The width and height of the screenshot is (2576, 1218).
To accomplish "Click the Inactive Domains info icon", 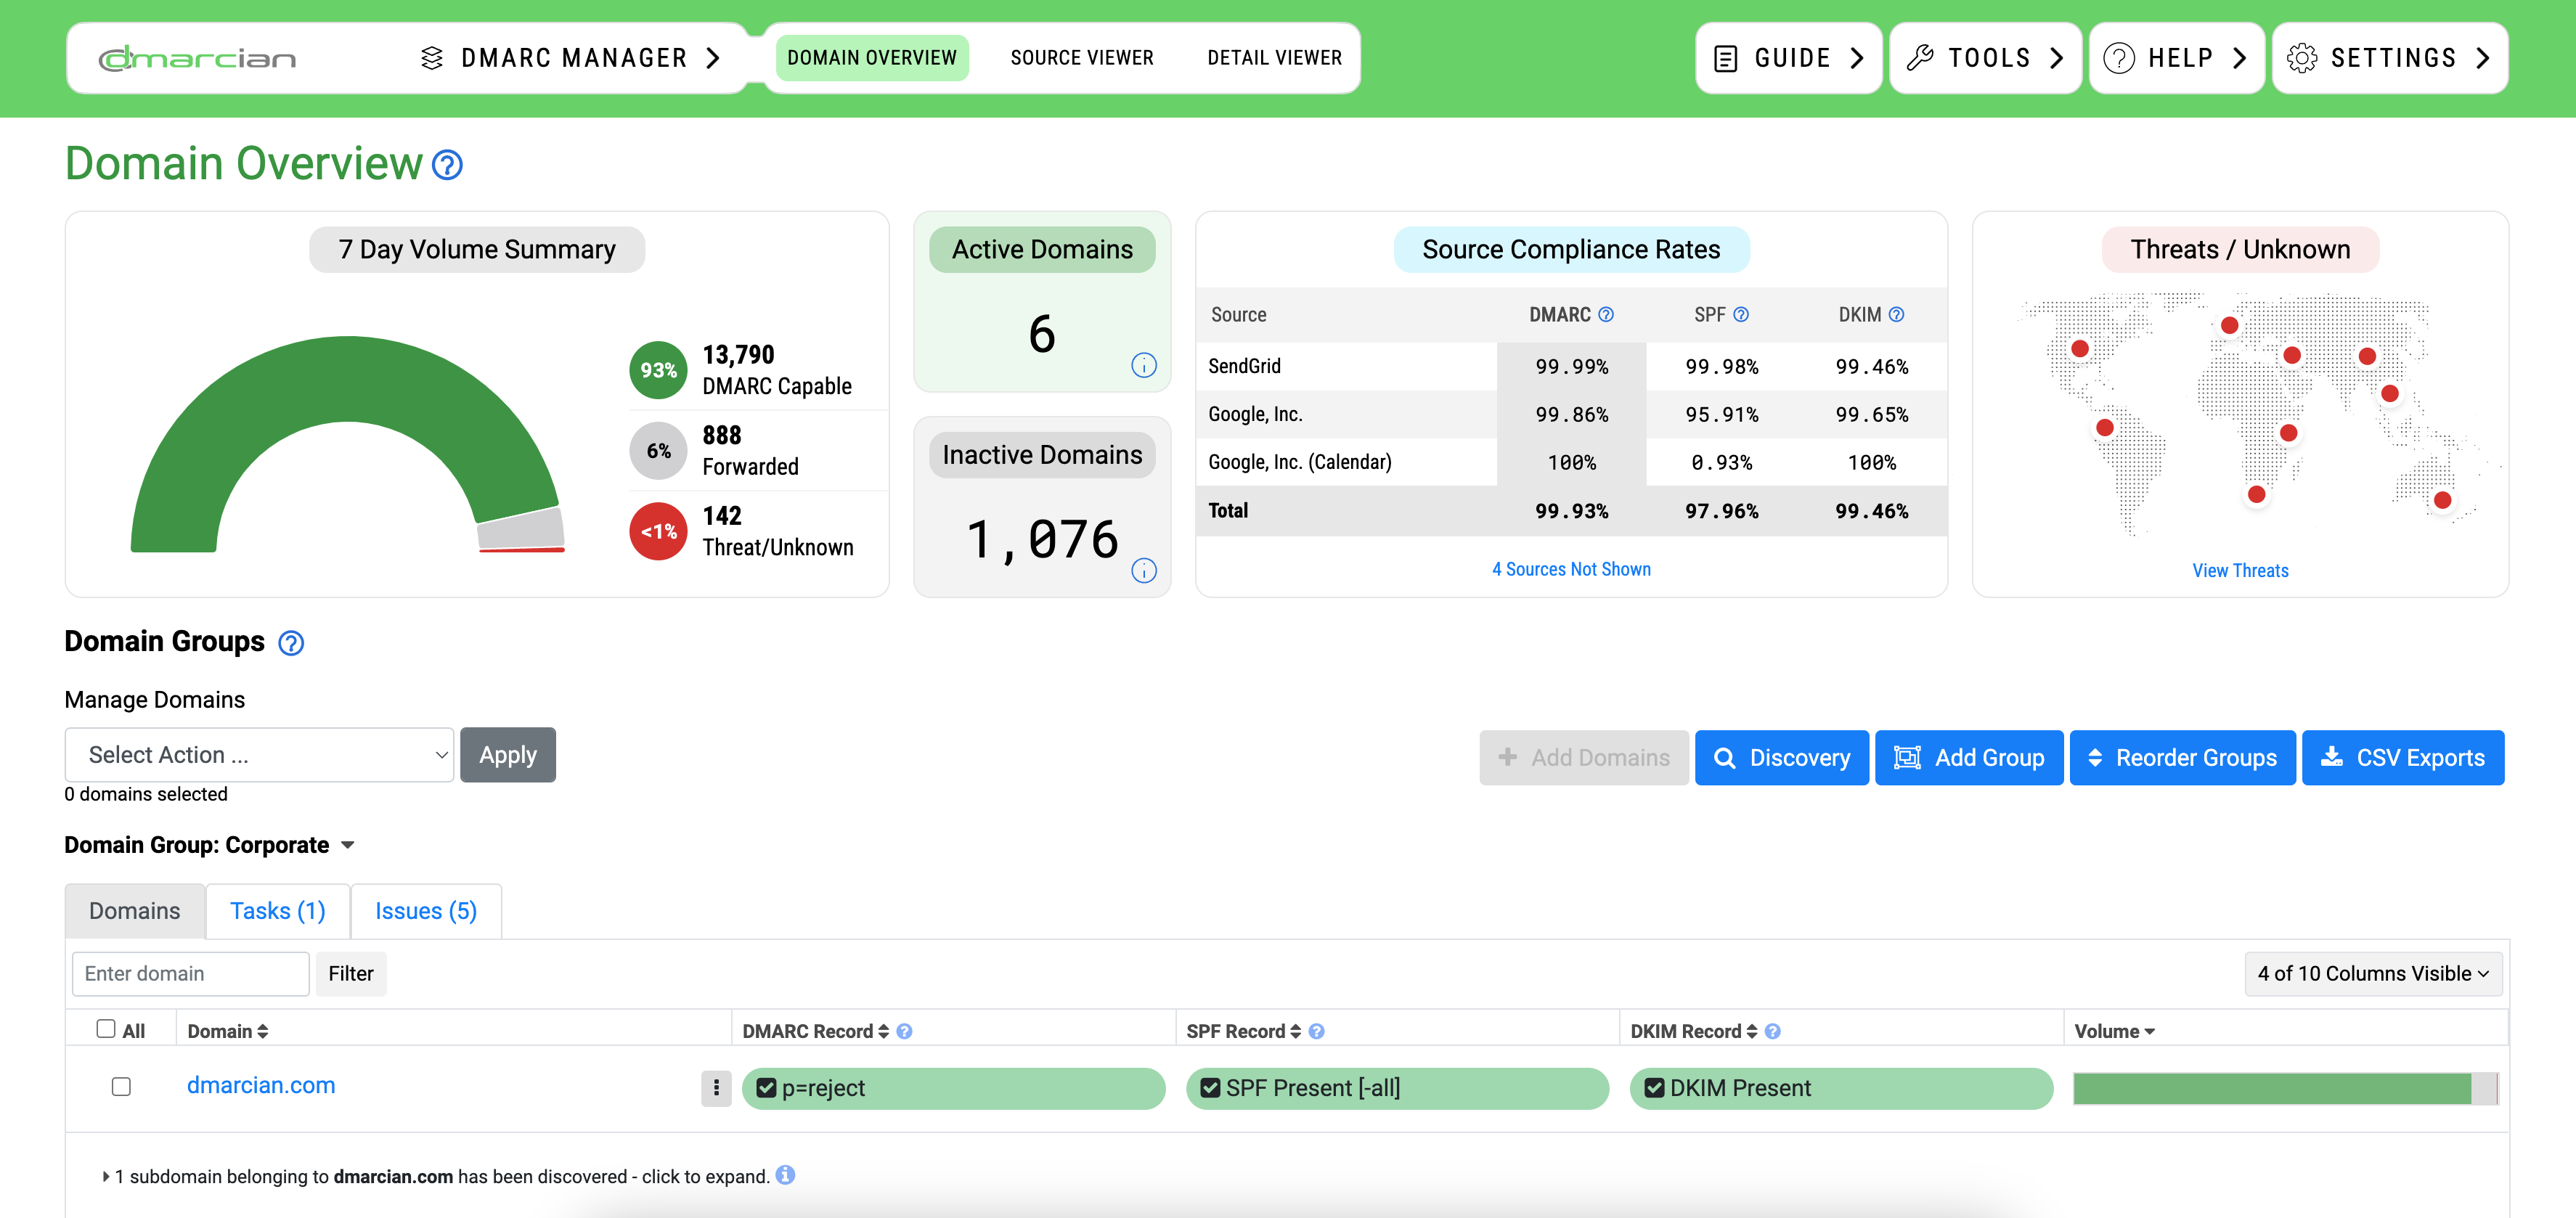I will click(1143, 570).
